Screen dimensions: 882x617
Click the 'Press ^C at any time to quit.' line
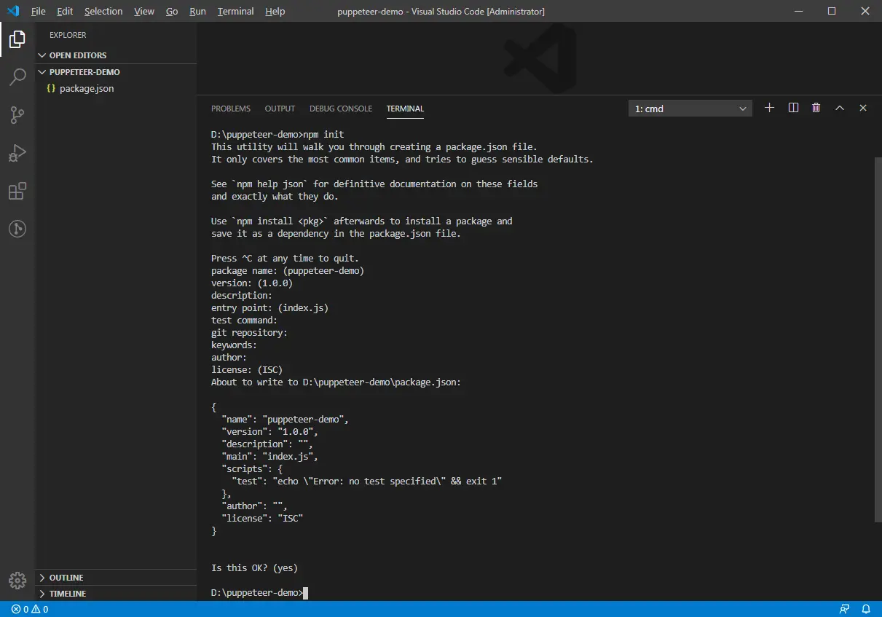(x=285, y=258)
